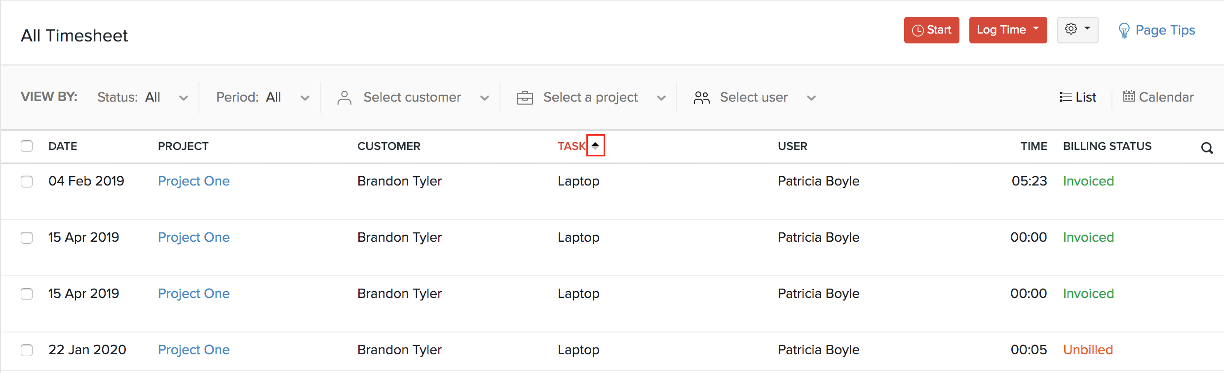The width and height of the screenshot is (1224, 373).
Task: Click the clock icon on Start button
Action: click(918, 31)
